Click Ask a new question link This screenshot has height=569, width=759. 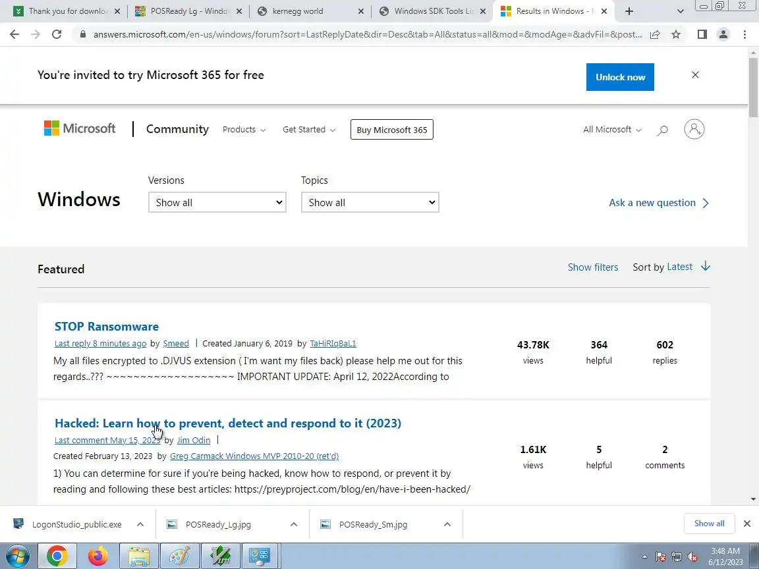point(659,203)
